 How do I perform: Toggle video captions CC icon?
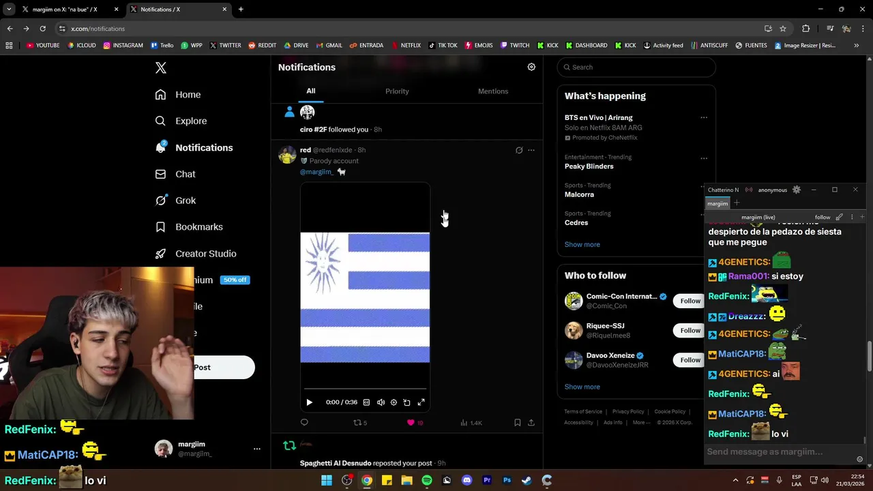366,402
